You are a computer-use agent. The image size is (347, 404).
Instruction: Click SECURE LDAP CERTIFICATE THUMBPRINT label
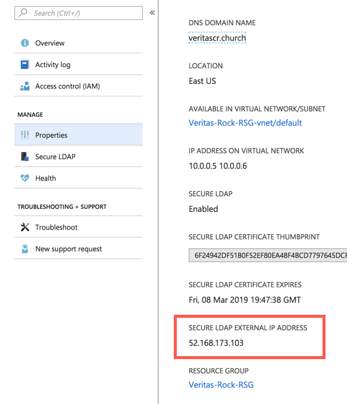[254, 237]
